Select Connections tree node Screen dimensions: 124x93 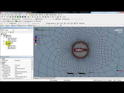coord(10,43)
